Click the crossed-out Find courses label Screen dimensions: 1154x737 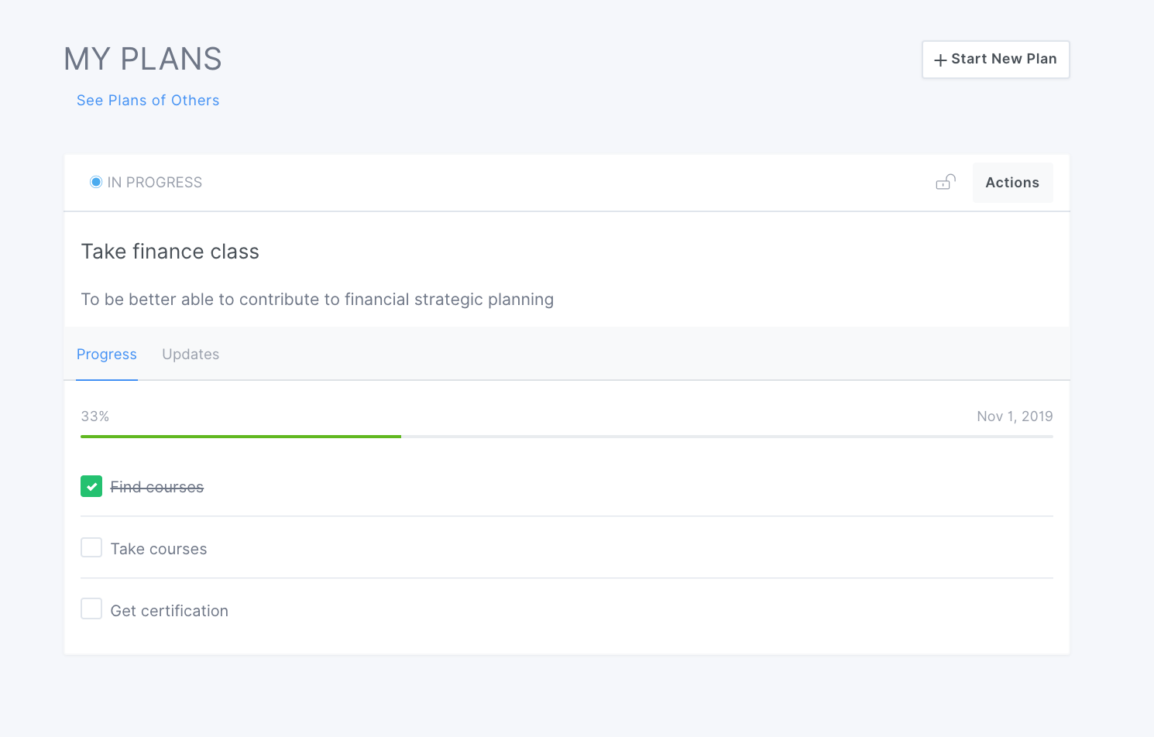tap(157, 487)
